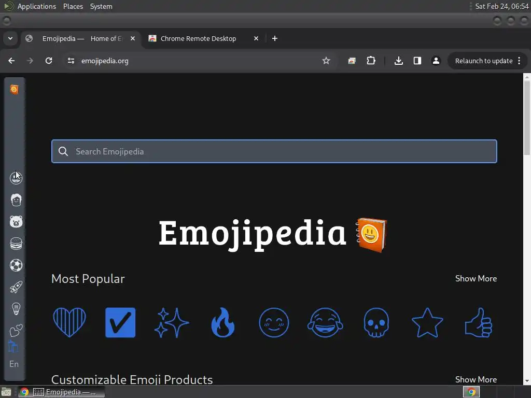View site information icon in address bar

[71, 61]
